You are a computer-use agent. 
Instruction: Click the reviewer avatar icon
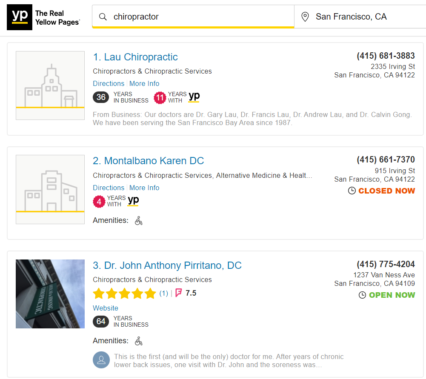101,360
